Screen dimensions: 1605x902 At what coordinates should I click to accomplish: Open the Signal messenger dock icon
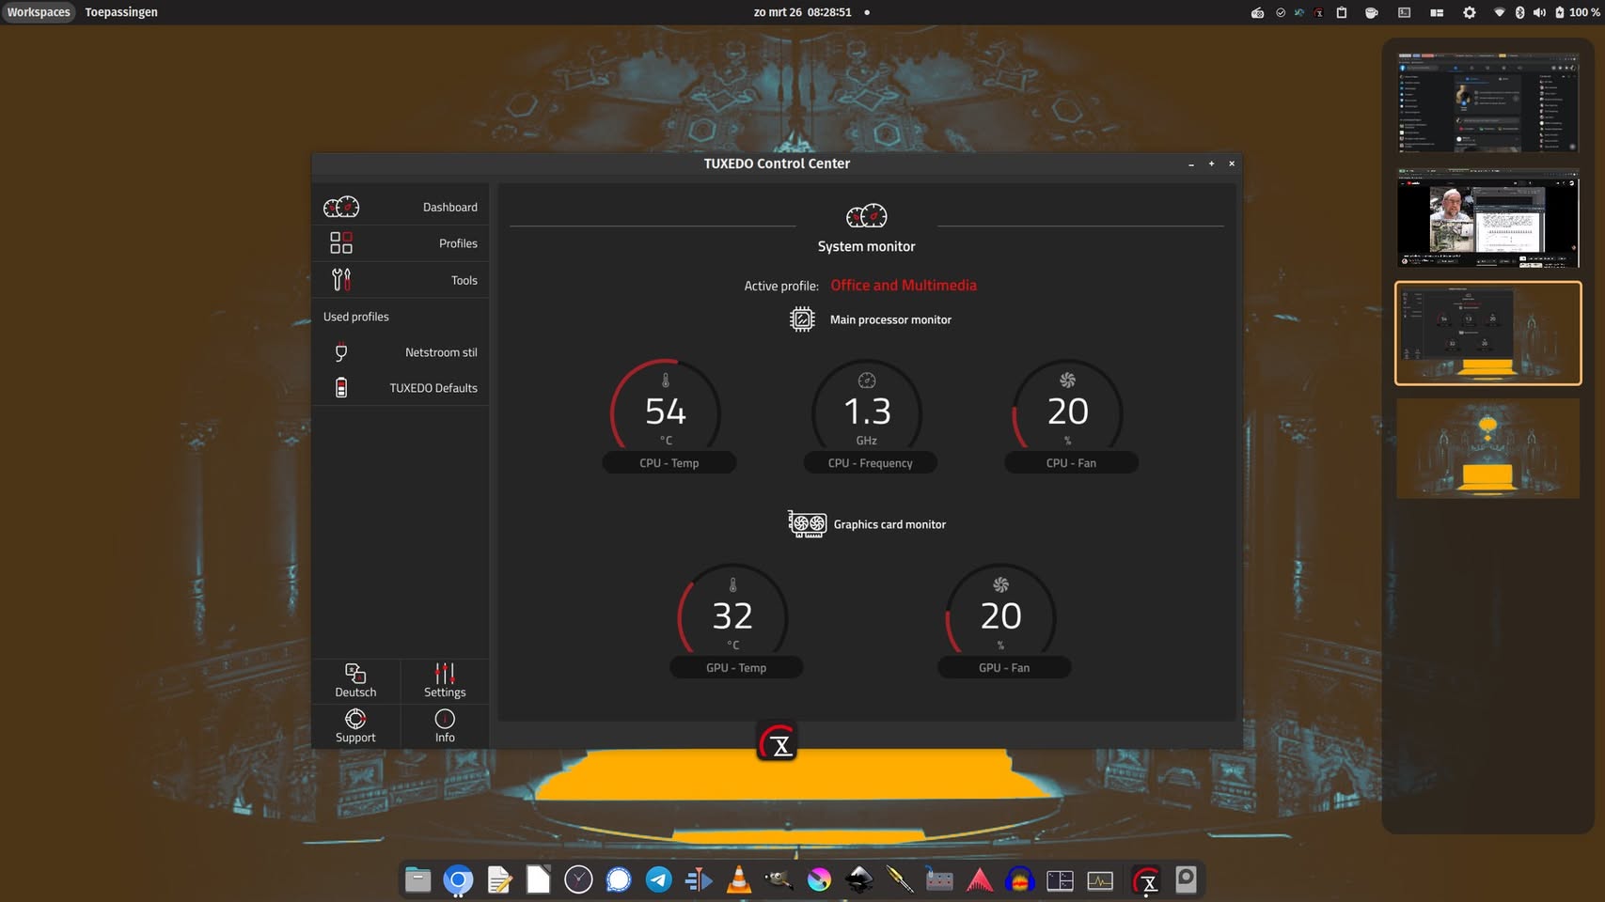[619, 879]
